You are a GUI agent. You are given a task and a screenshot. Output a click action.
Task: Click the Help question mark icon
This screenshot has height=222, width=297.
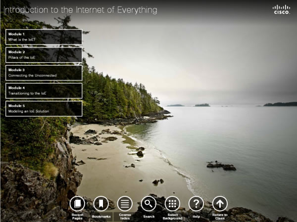pyautogui.click(x=196, y=203)
